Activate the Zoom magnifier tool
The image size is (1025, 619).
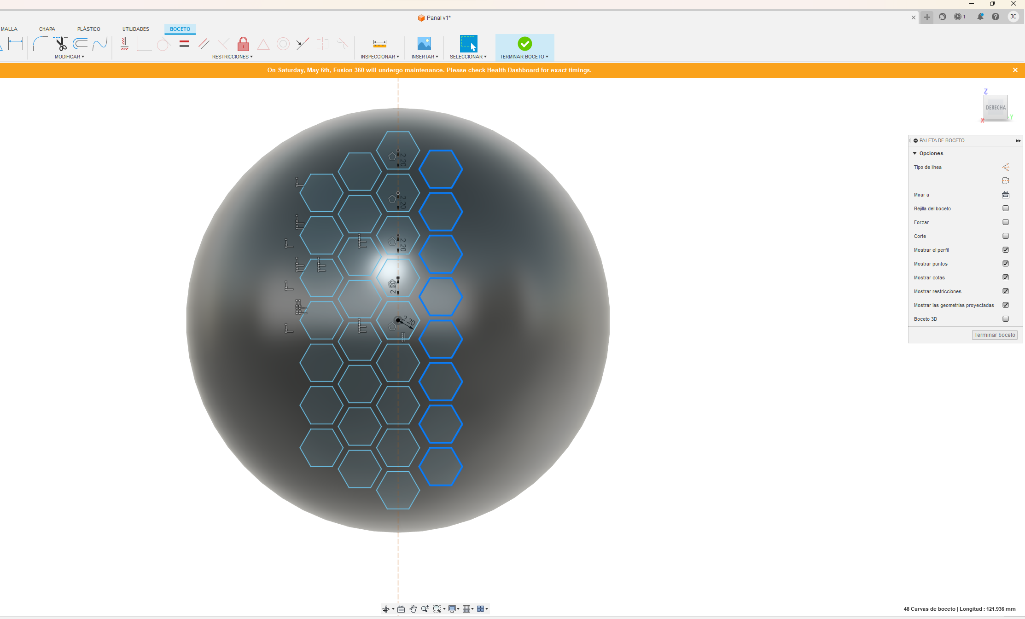[x=425, y=609]
